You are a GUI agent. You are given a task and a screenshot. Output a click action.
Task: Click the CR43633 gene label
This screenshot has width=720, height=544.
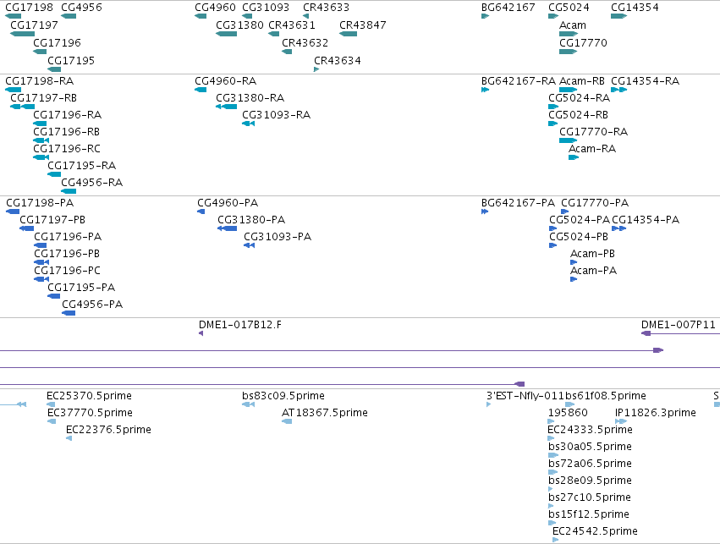pyautogui.click(x=326, y=8)
